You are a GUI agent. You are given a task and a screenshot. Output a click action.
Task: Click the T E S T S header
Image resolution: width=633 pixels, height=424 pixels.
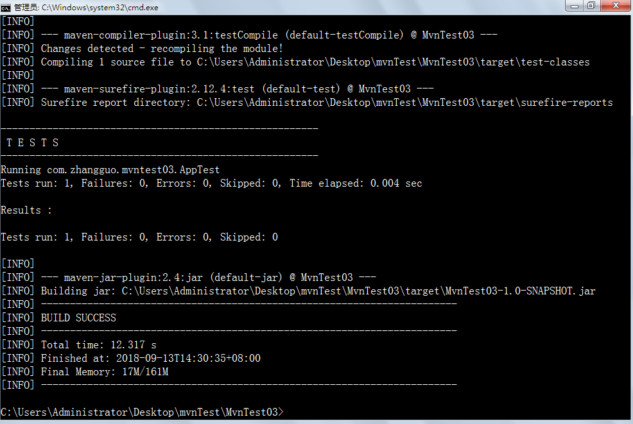pyautogui.click(x=32, y=143)
